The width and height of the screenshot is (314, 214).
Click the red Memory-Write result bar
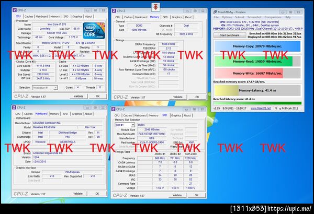point(257,73)
